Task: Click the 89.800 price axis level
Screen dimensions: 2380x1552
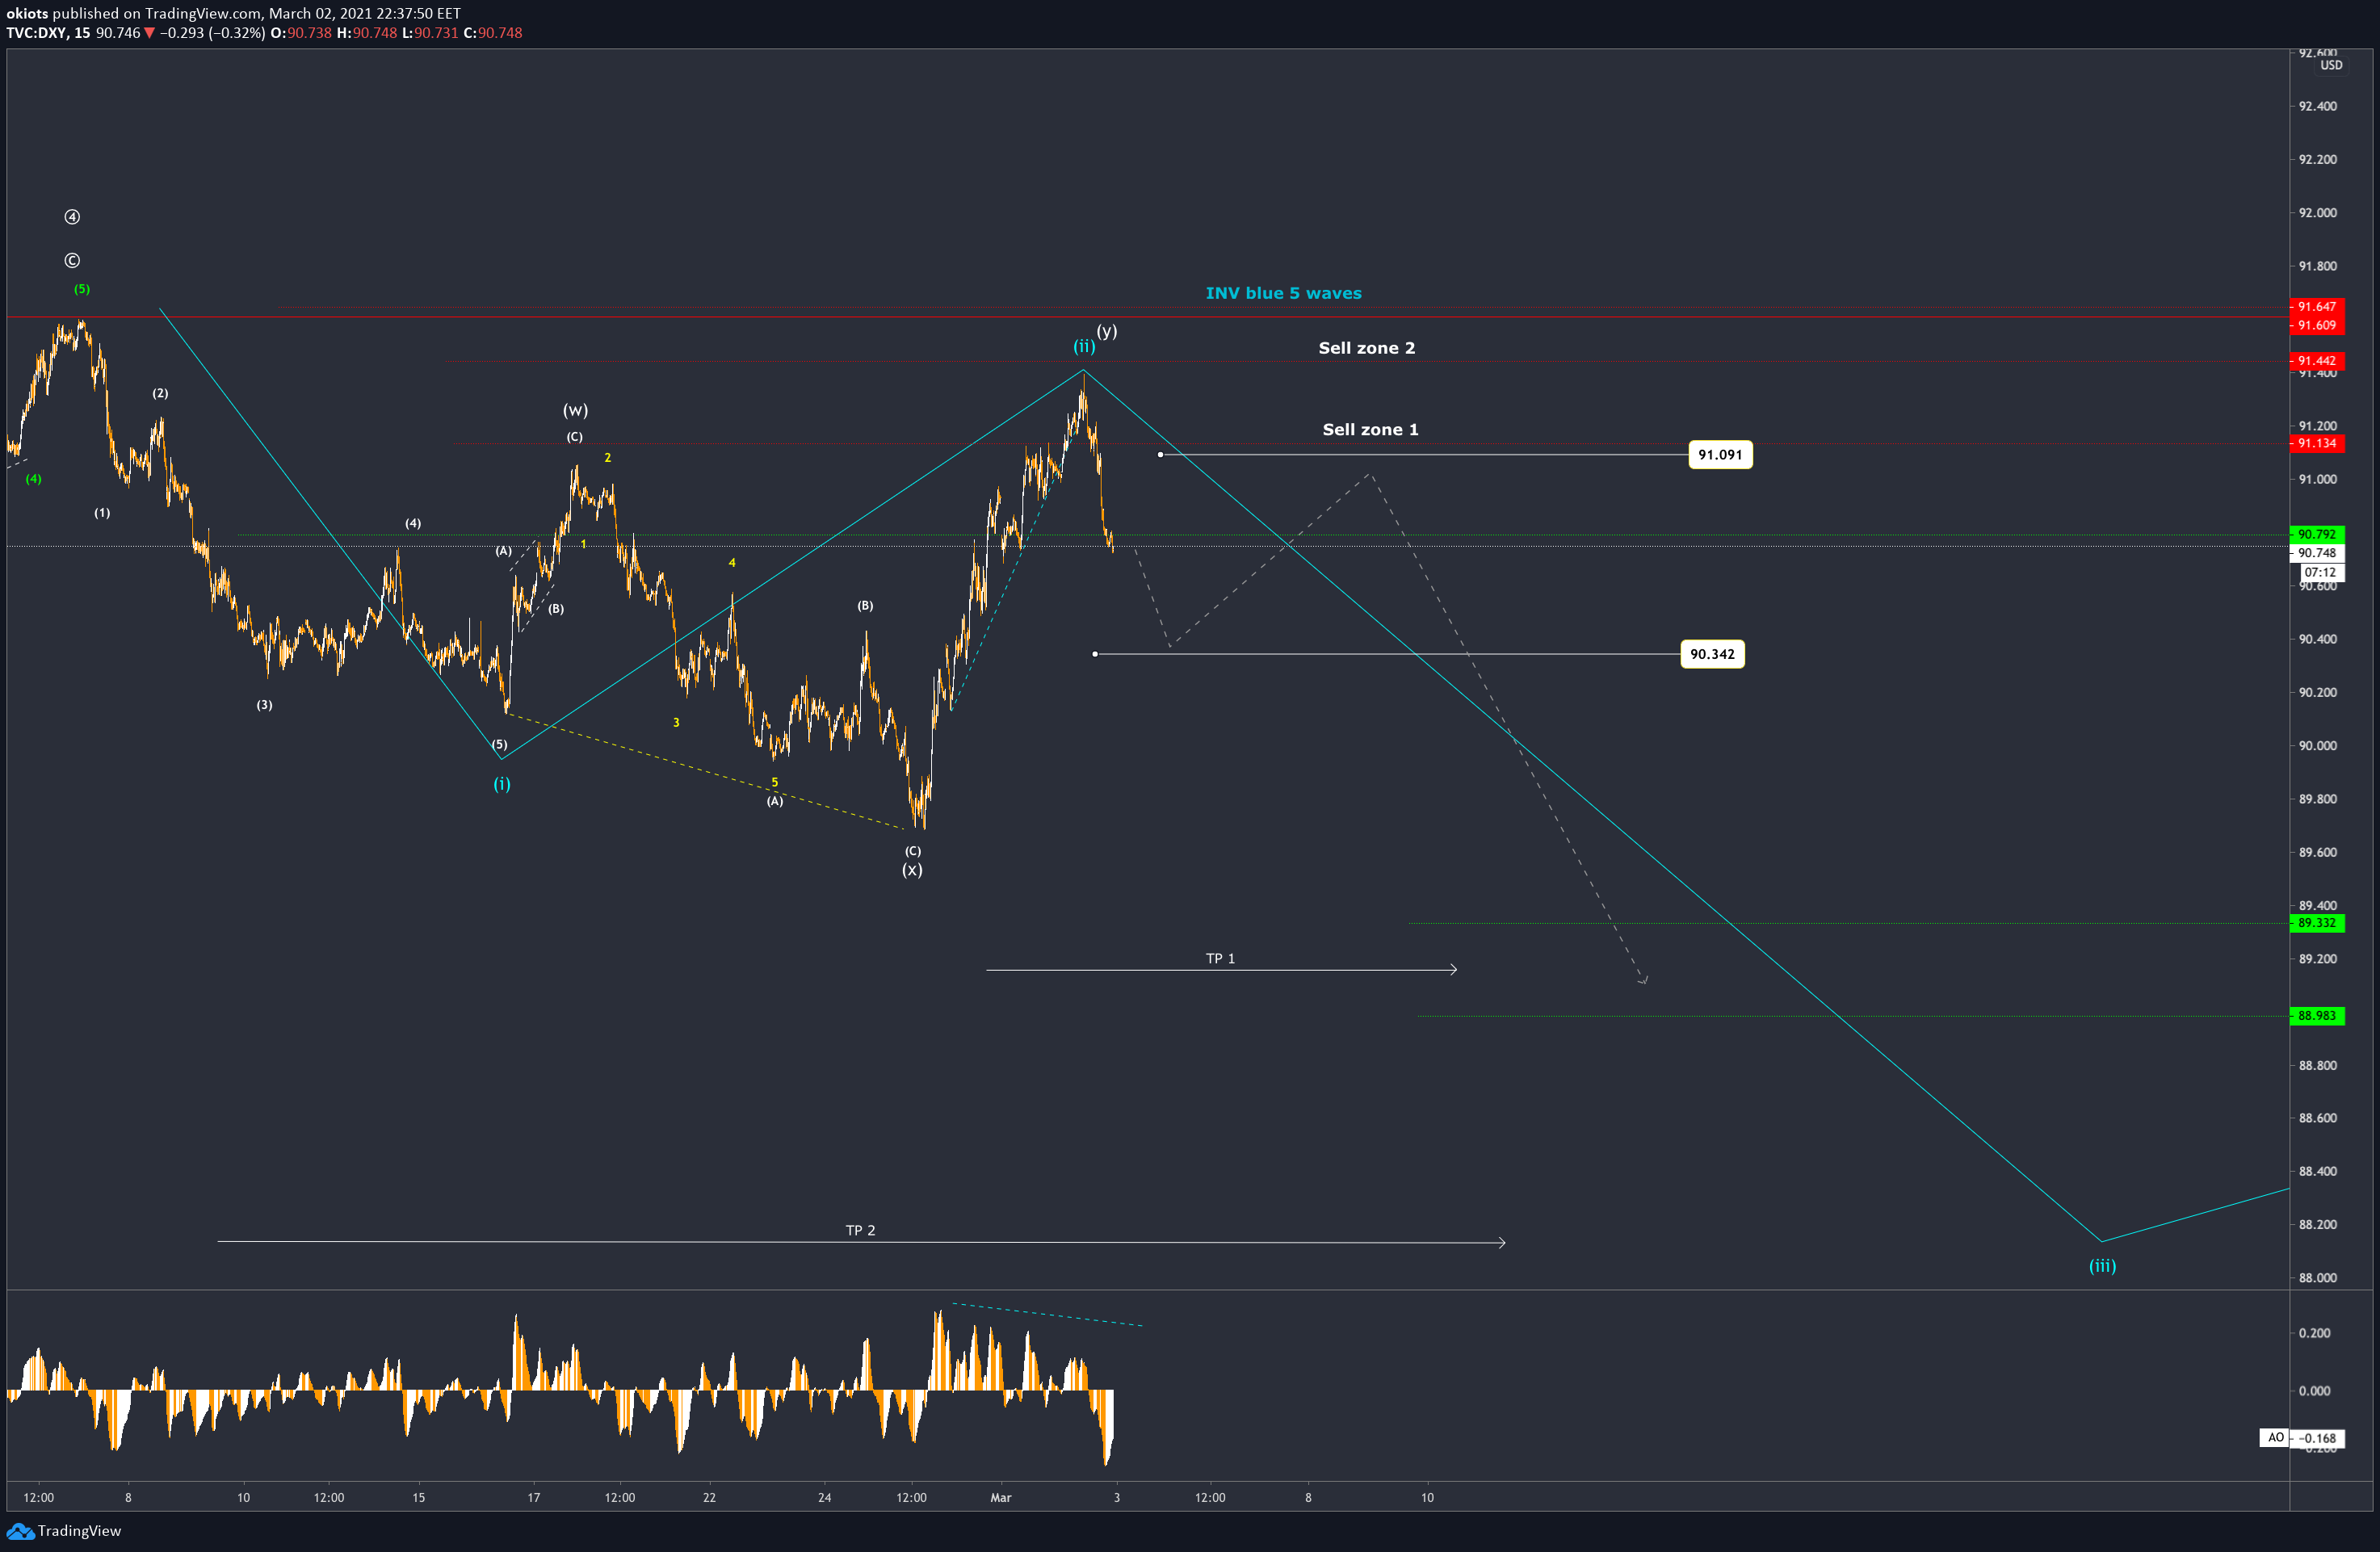Action: pos(2317,799)
